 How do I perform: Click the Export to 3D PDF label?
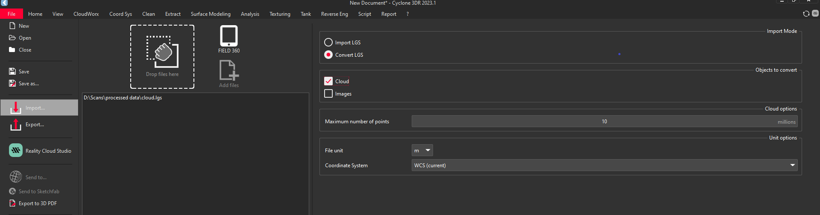(x=38, y=203)
